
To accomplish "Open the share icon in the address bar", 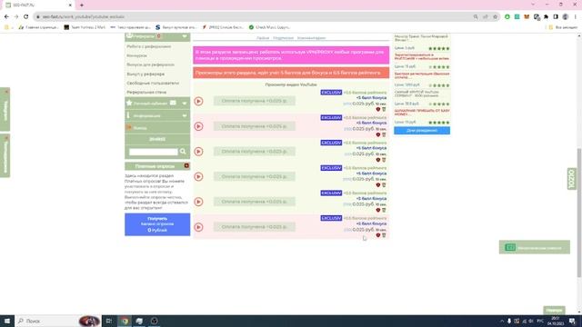I will [x=485, y=16].
